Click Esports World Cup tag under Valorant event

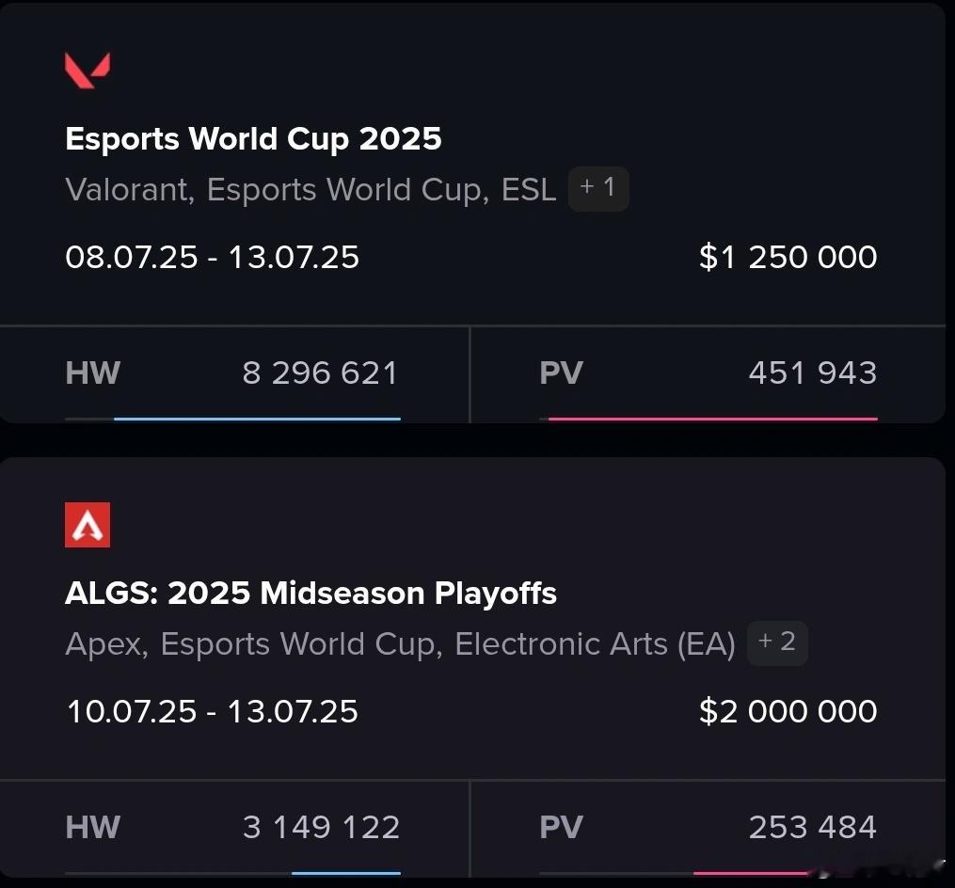tap(347, 189)
